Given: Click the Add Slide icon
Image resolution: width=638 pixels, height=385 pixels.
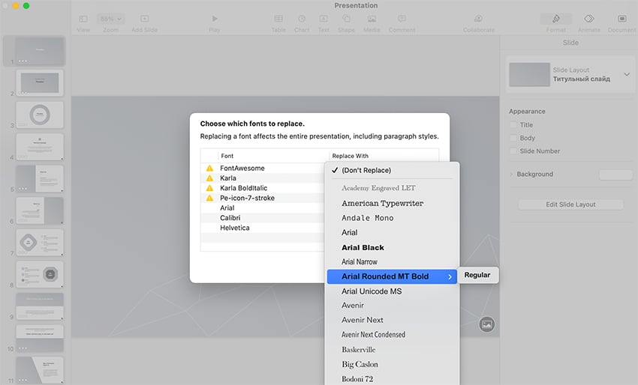Looking at the screenshot, I should [x=144, y=19].
